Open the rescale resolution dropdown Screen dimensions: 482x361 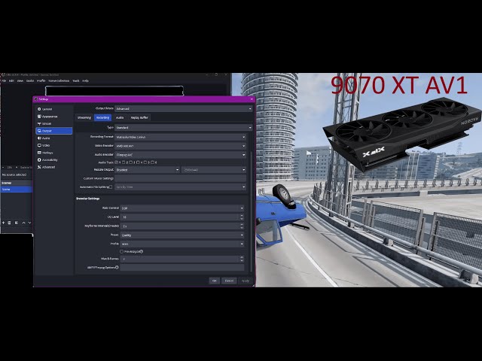pos(214,169)
